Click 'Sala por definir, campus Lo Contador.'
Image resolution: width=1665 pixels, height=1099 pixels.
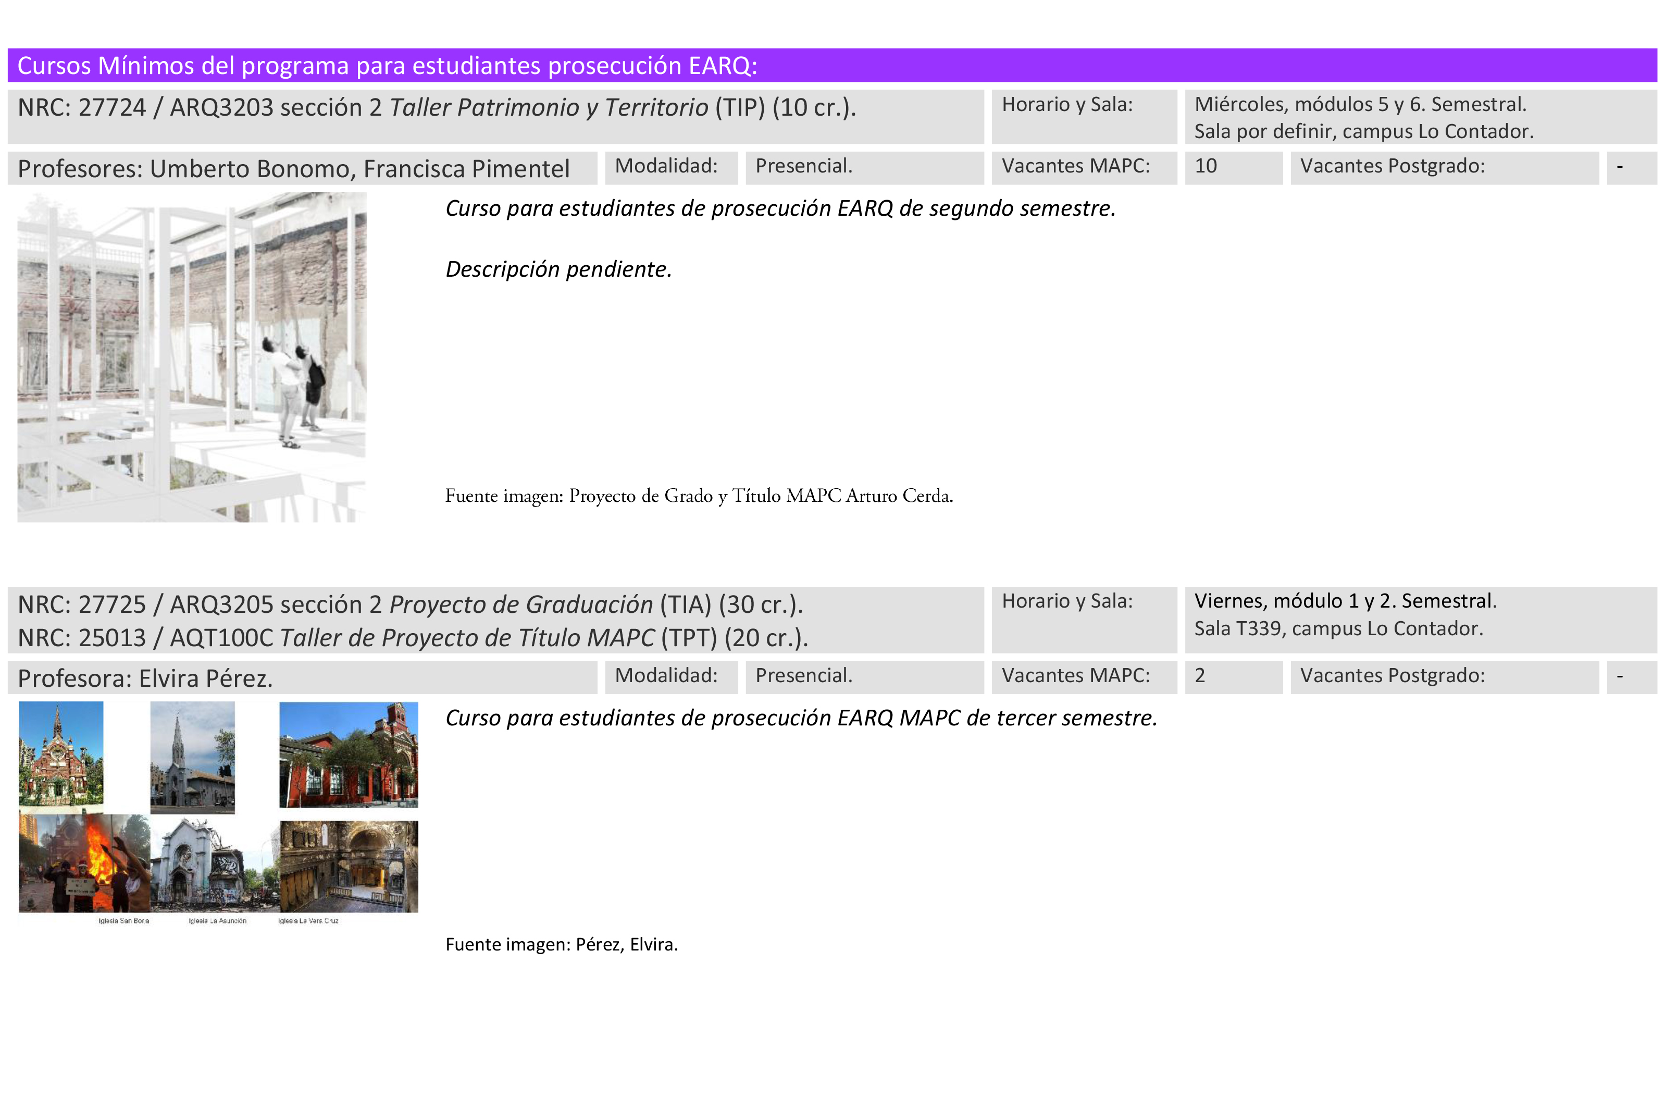[x=1364, y=131]
